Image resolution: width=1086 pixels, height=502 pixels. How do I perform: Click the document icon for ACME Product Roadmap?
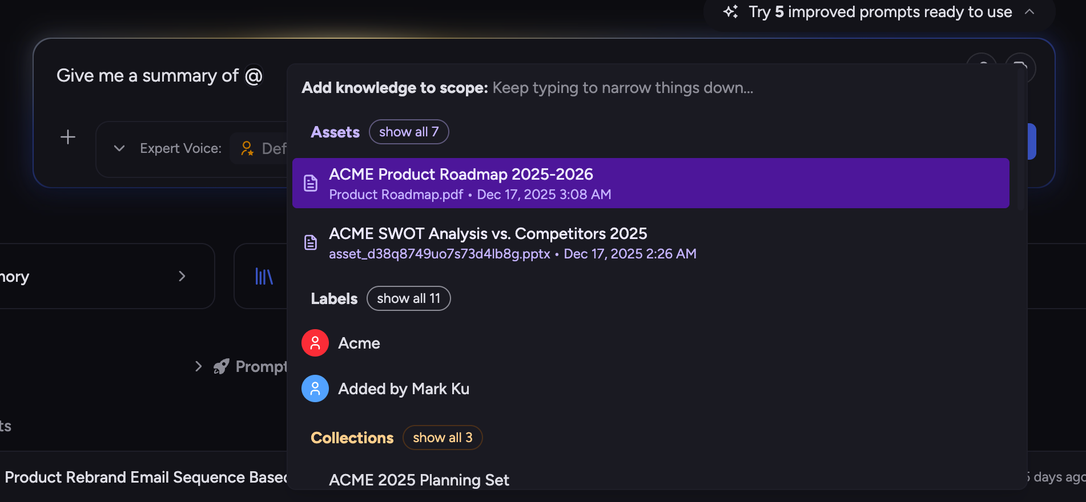[x=311, y=183]
